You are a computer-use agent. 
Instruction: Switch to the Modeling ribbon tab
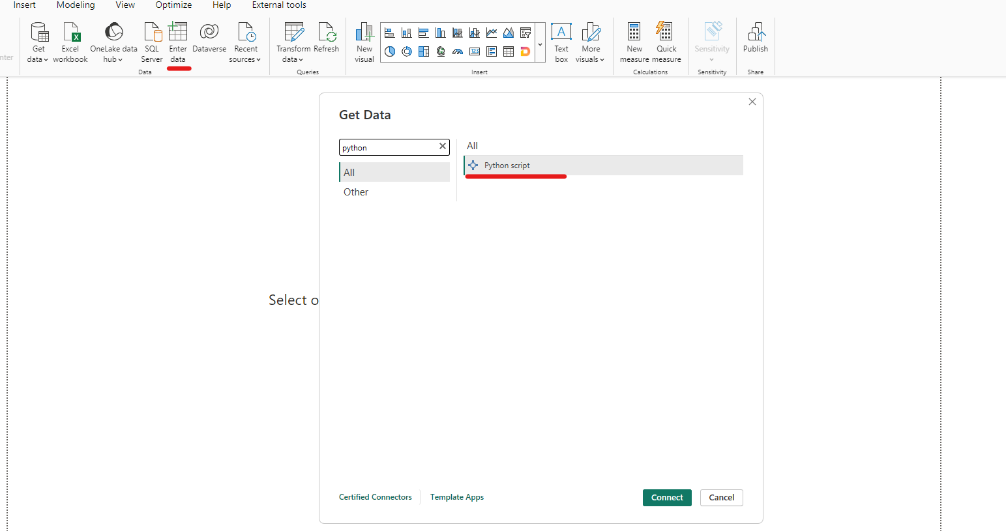pyautogui.click(x=76, y=5)
